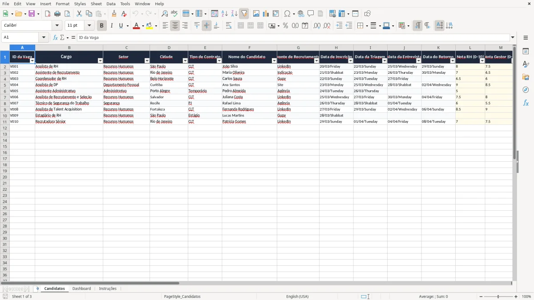This screenshot has width=534, height=300.
Task: Open the Name Box dropdown arrow
Action: click(x=44, y=37)
